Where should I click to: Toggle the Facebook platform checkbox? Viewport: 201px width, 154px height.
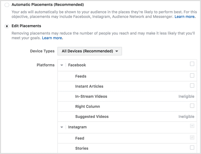click(192, 64)
